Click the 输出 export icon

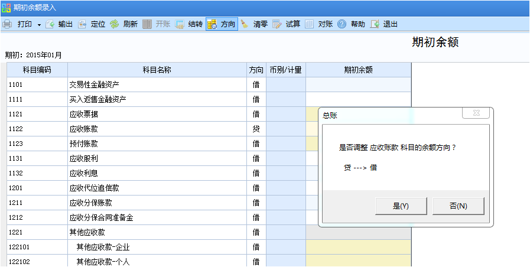pyautogui.click(x=50, y=24)
